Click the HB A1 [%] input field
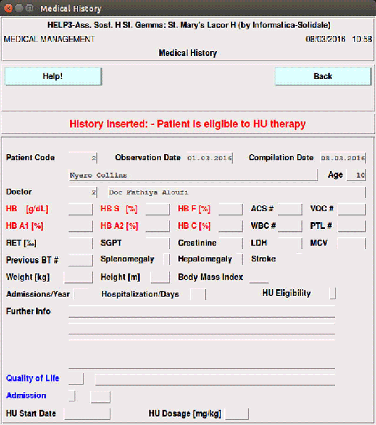 coord(80,226)
